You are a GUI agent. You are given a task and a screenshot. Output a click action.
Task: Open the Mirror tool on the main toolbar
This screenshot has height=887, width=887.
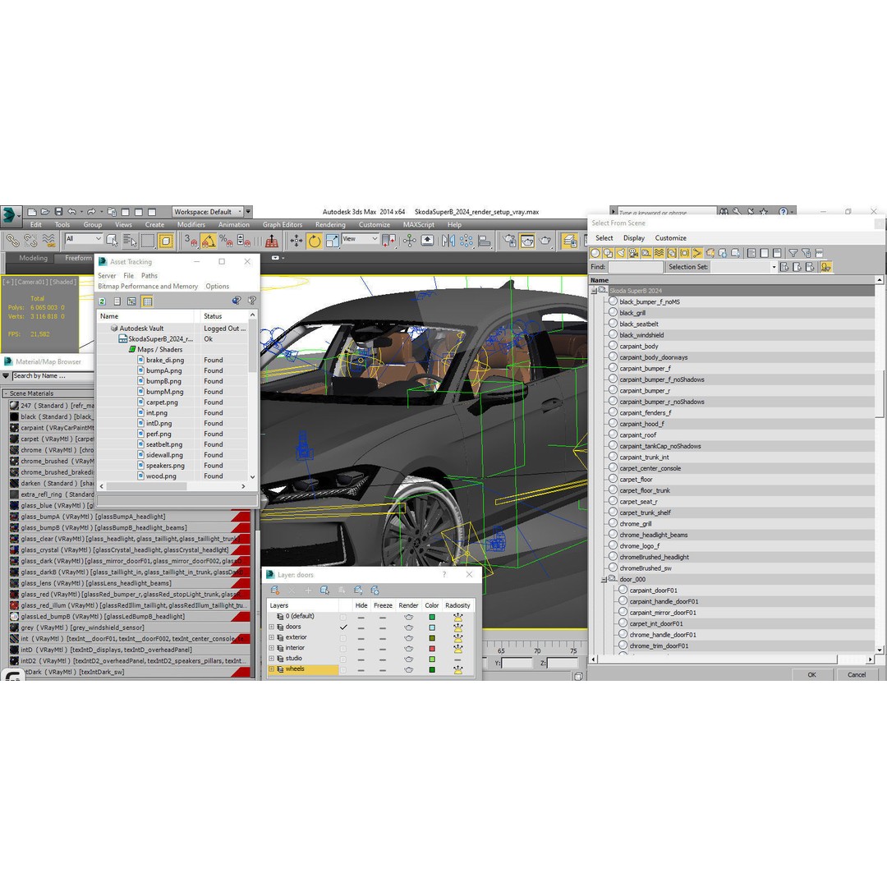coord(448,241)
